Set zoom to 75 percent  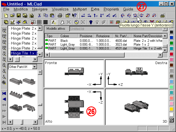pyautogui.click(x=4, y=54)
